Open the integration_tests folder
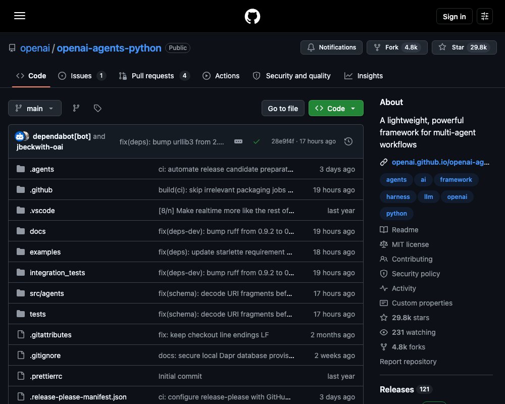Screen dimensions: 505x404 point(58,273)
